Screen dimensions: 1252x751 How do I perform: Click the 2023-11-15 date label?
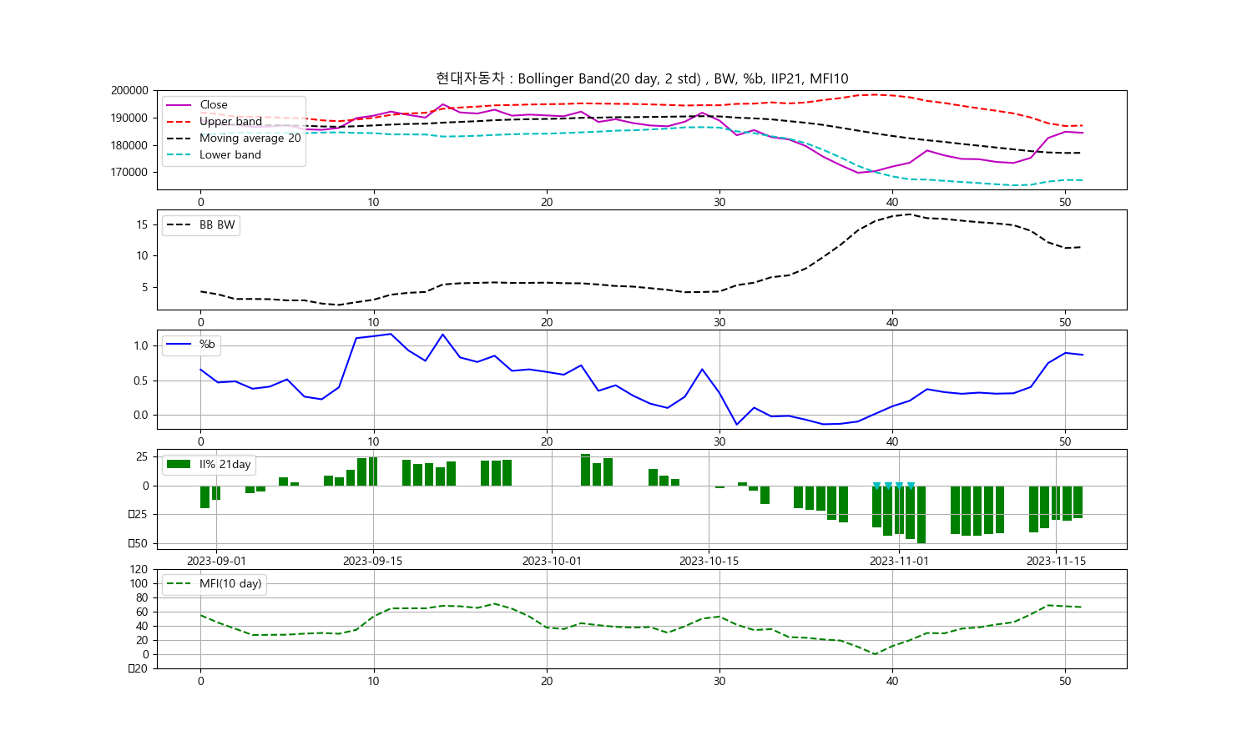click(1056, 562)
